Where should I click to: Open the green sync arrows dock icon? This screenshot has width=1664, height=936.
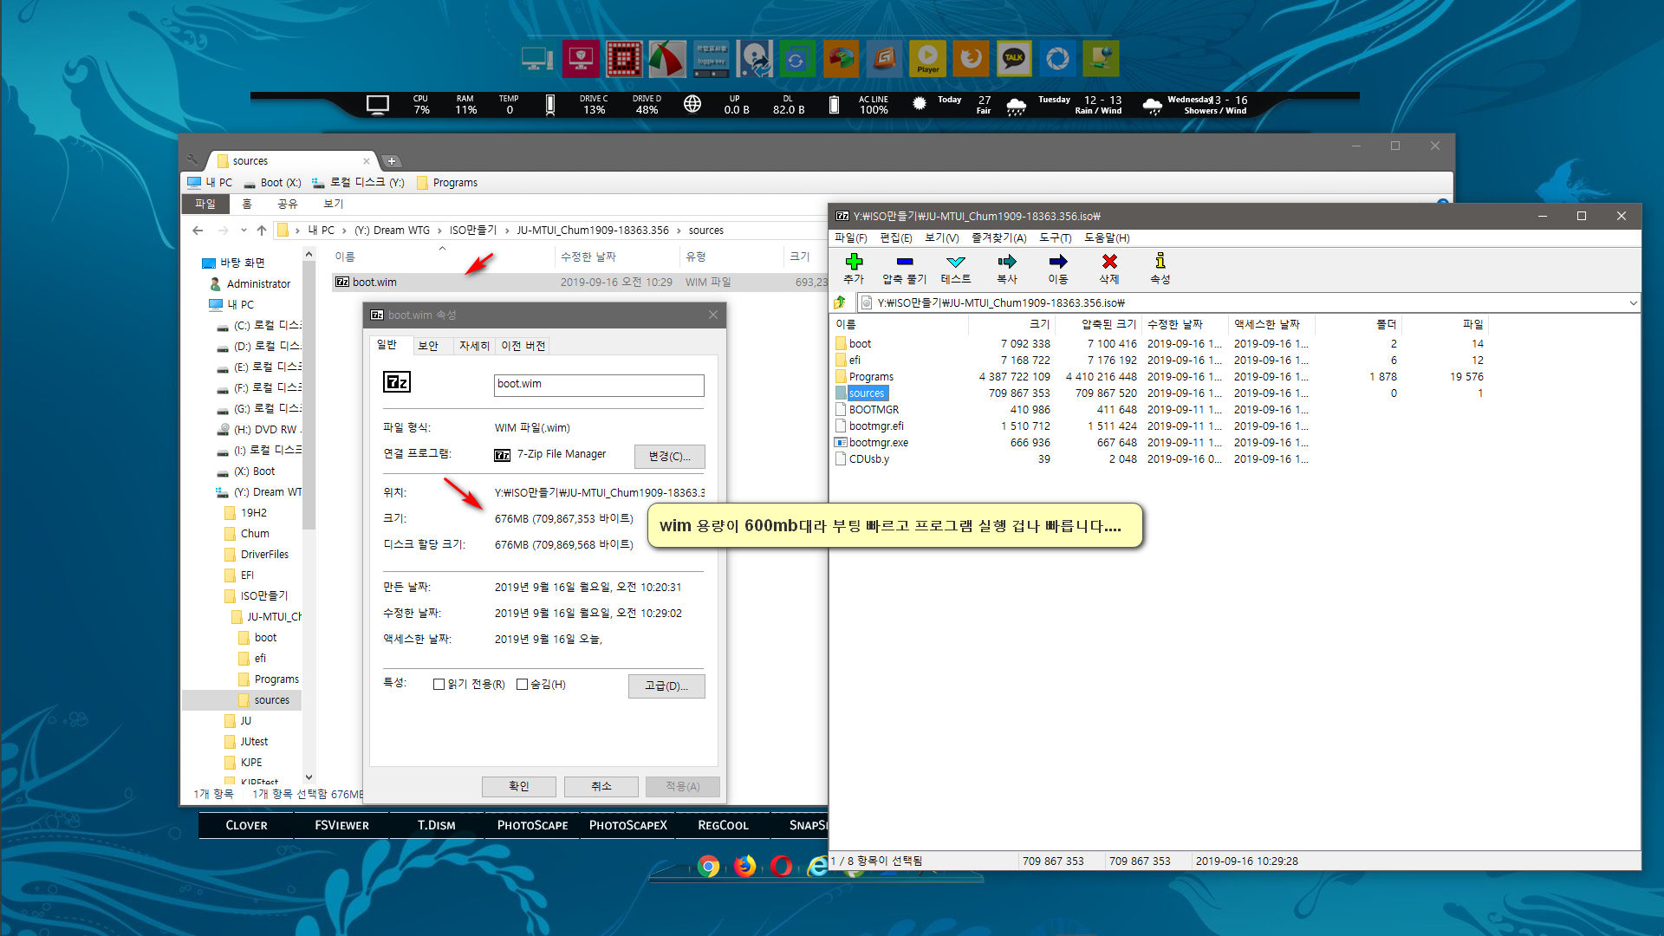[x=796, y=59]
